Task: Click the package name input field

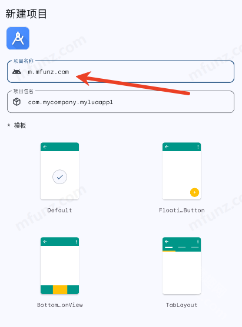Action: (121, 102)
